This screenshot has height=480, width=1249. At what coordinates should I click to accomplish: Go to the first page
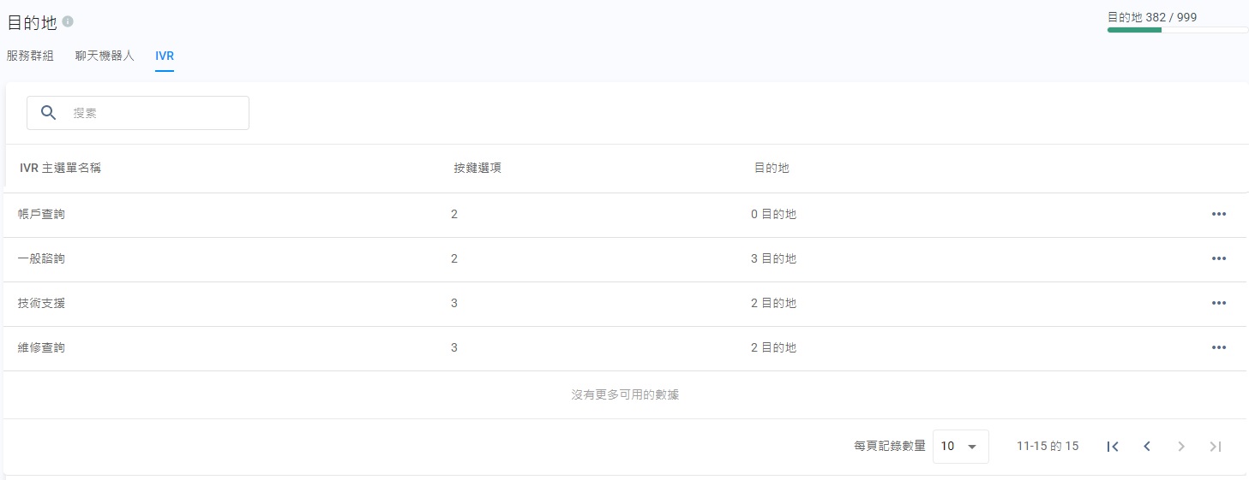[x=1113, y=446]
